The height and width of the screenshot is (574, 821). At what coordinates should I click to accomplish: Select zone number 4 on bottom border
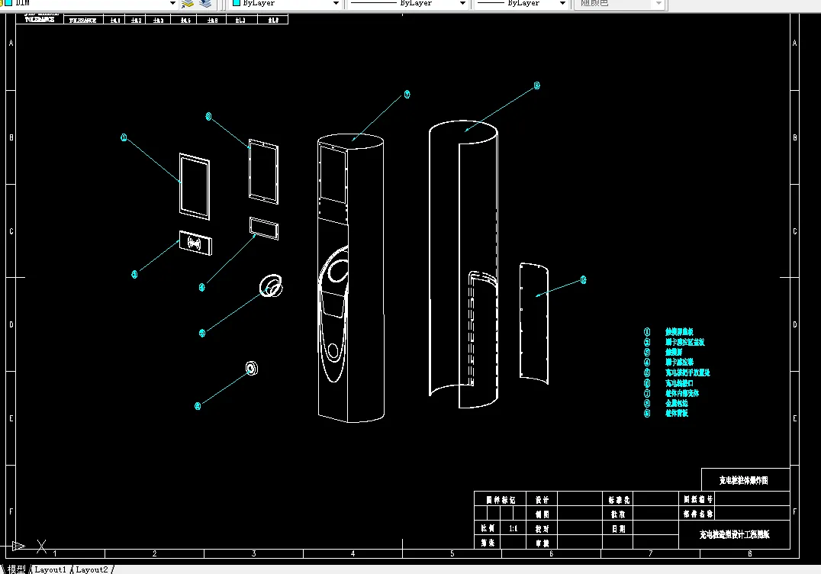tap(353, 553)
